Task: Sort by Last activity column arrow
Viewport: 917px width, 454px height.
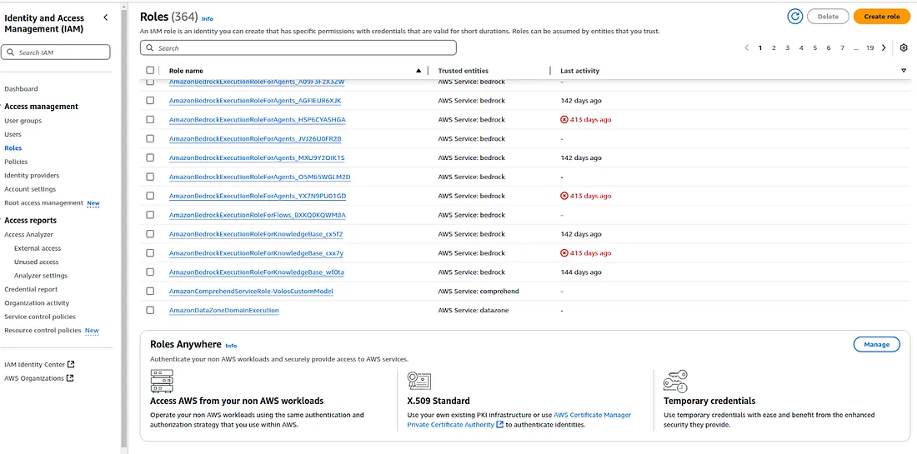Action: (904, 71)
